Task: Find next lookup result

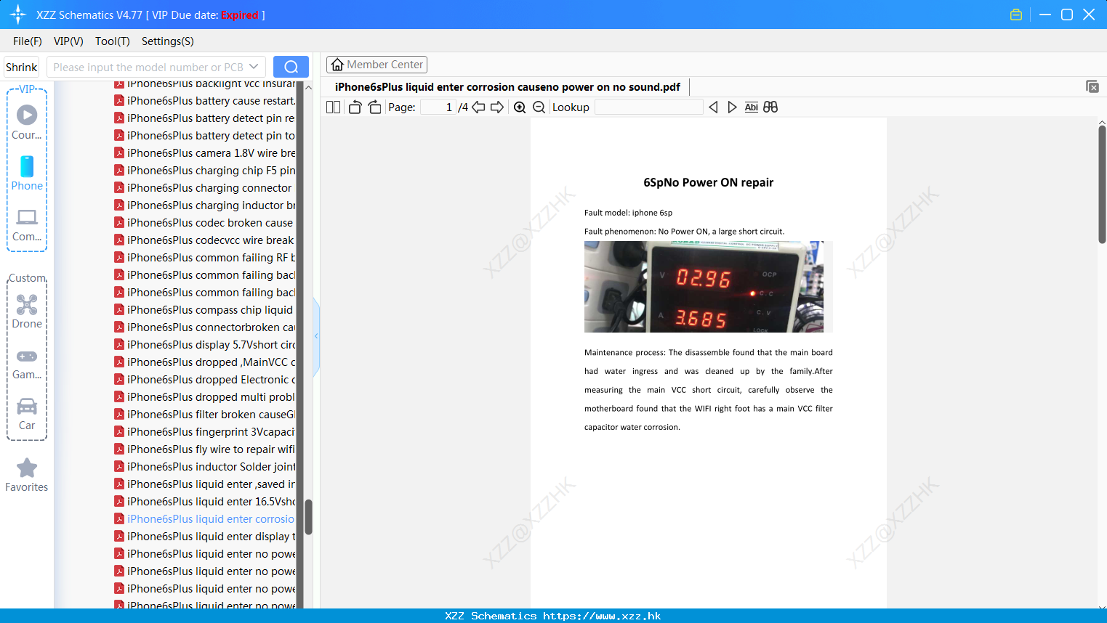Action: point(732,107)
